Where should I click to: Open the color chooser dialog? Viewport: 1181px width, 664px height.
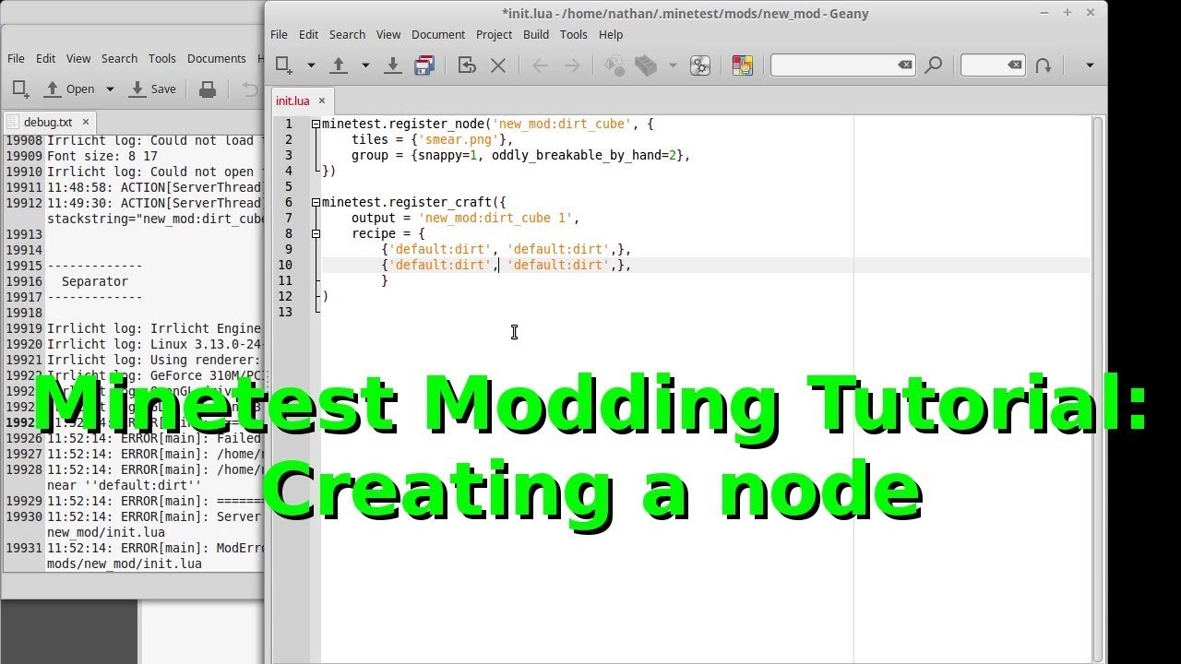click(743, 65)
